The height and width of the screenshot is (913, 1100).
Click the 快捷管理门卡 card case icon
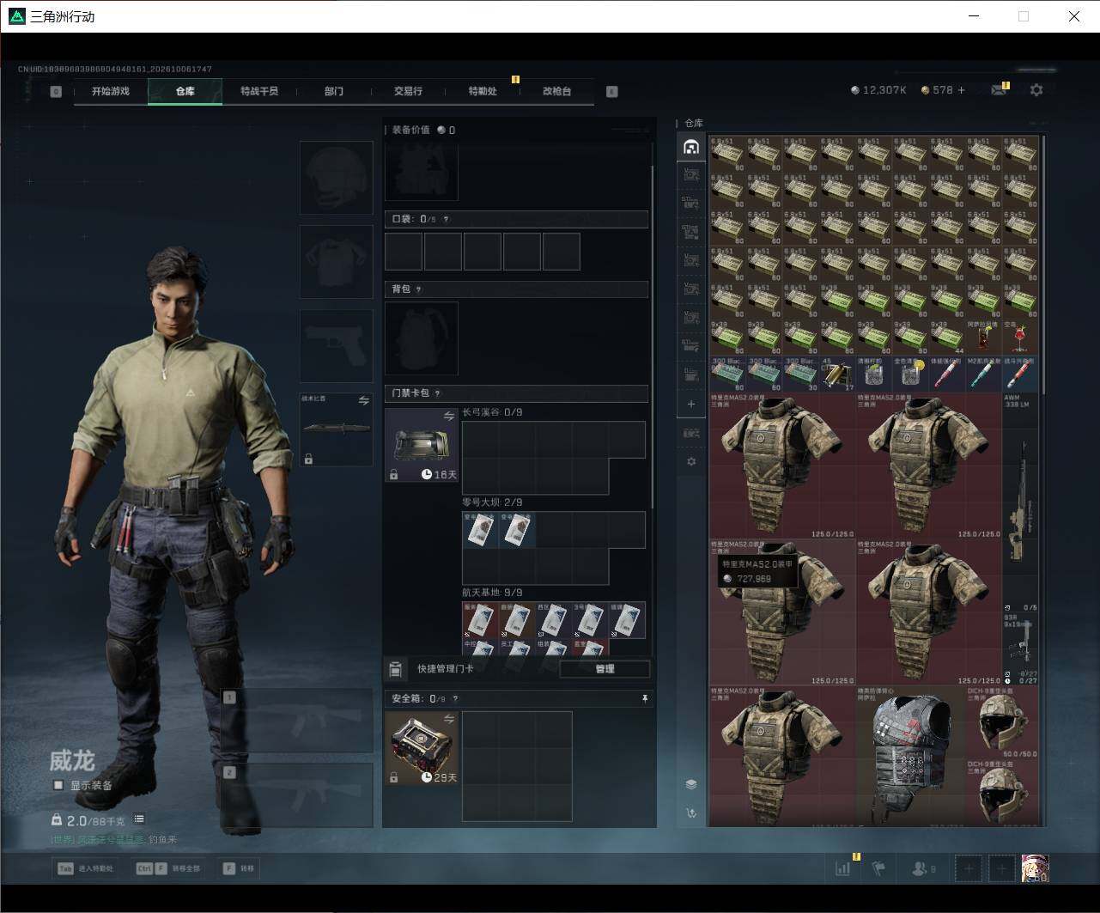click(x=396, y=669)
